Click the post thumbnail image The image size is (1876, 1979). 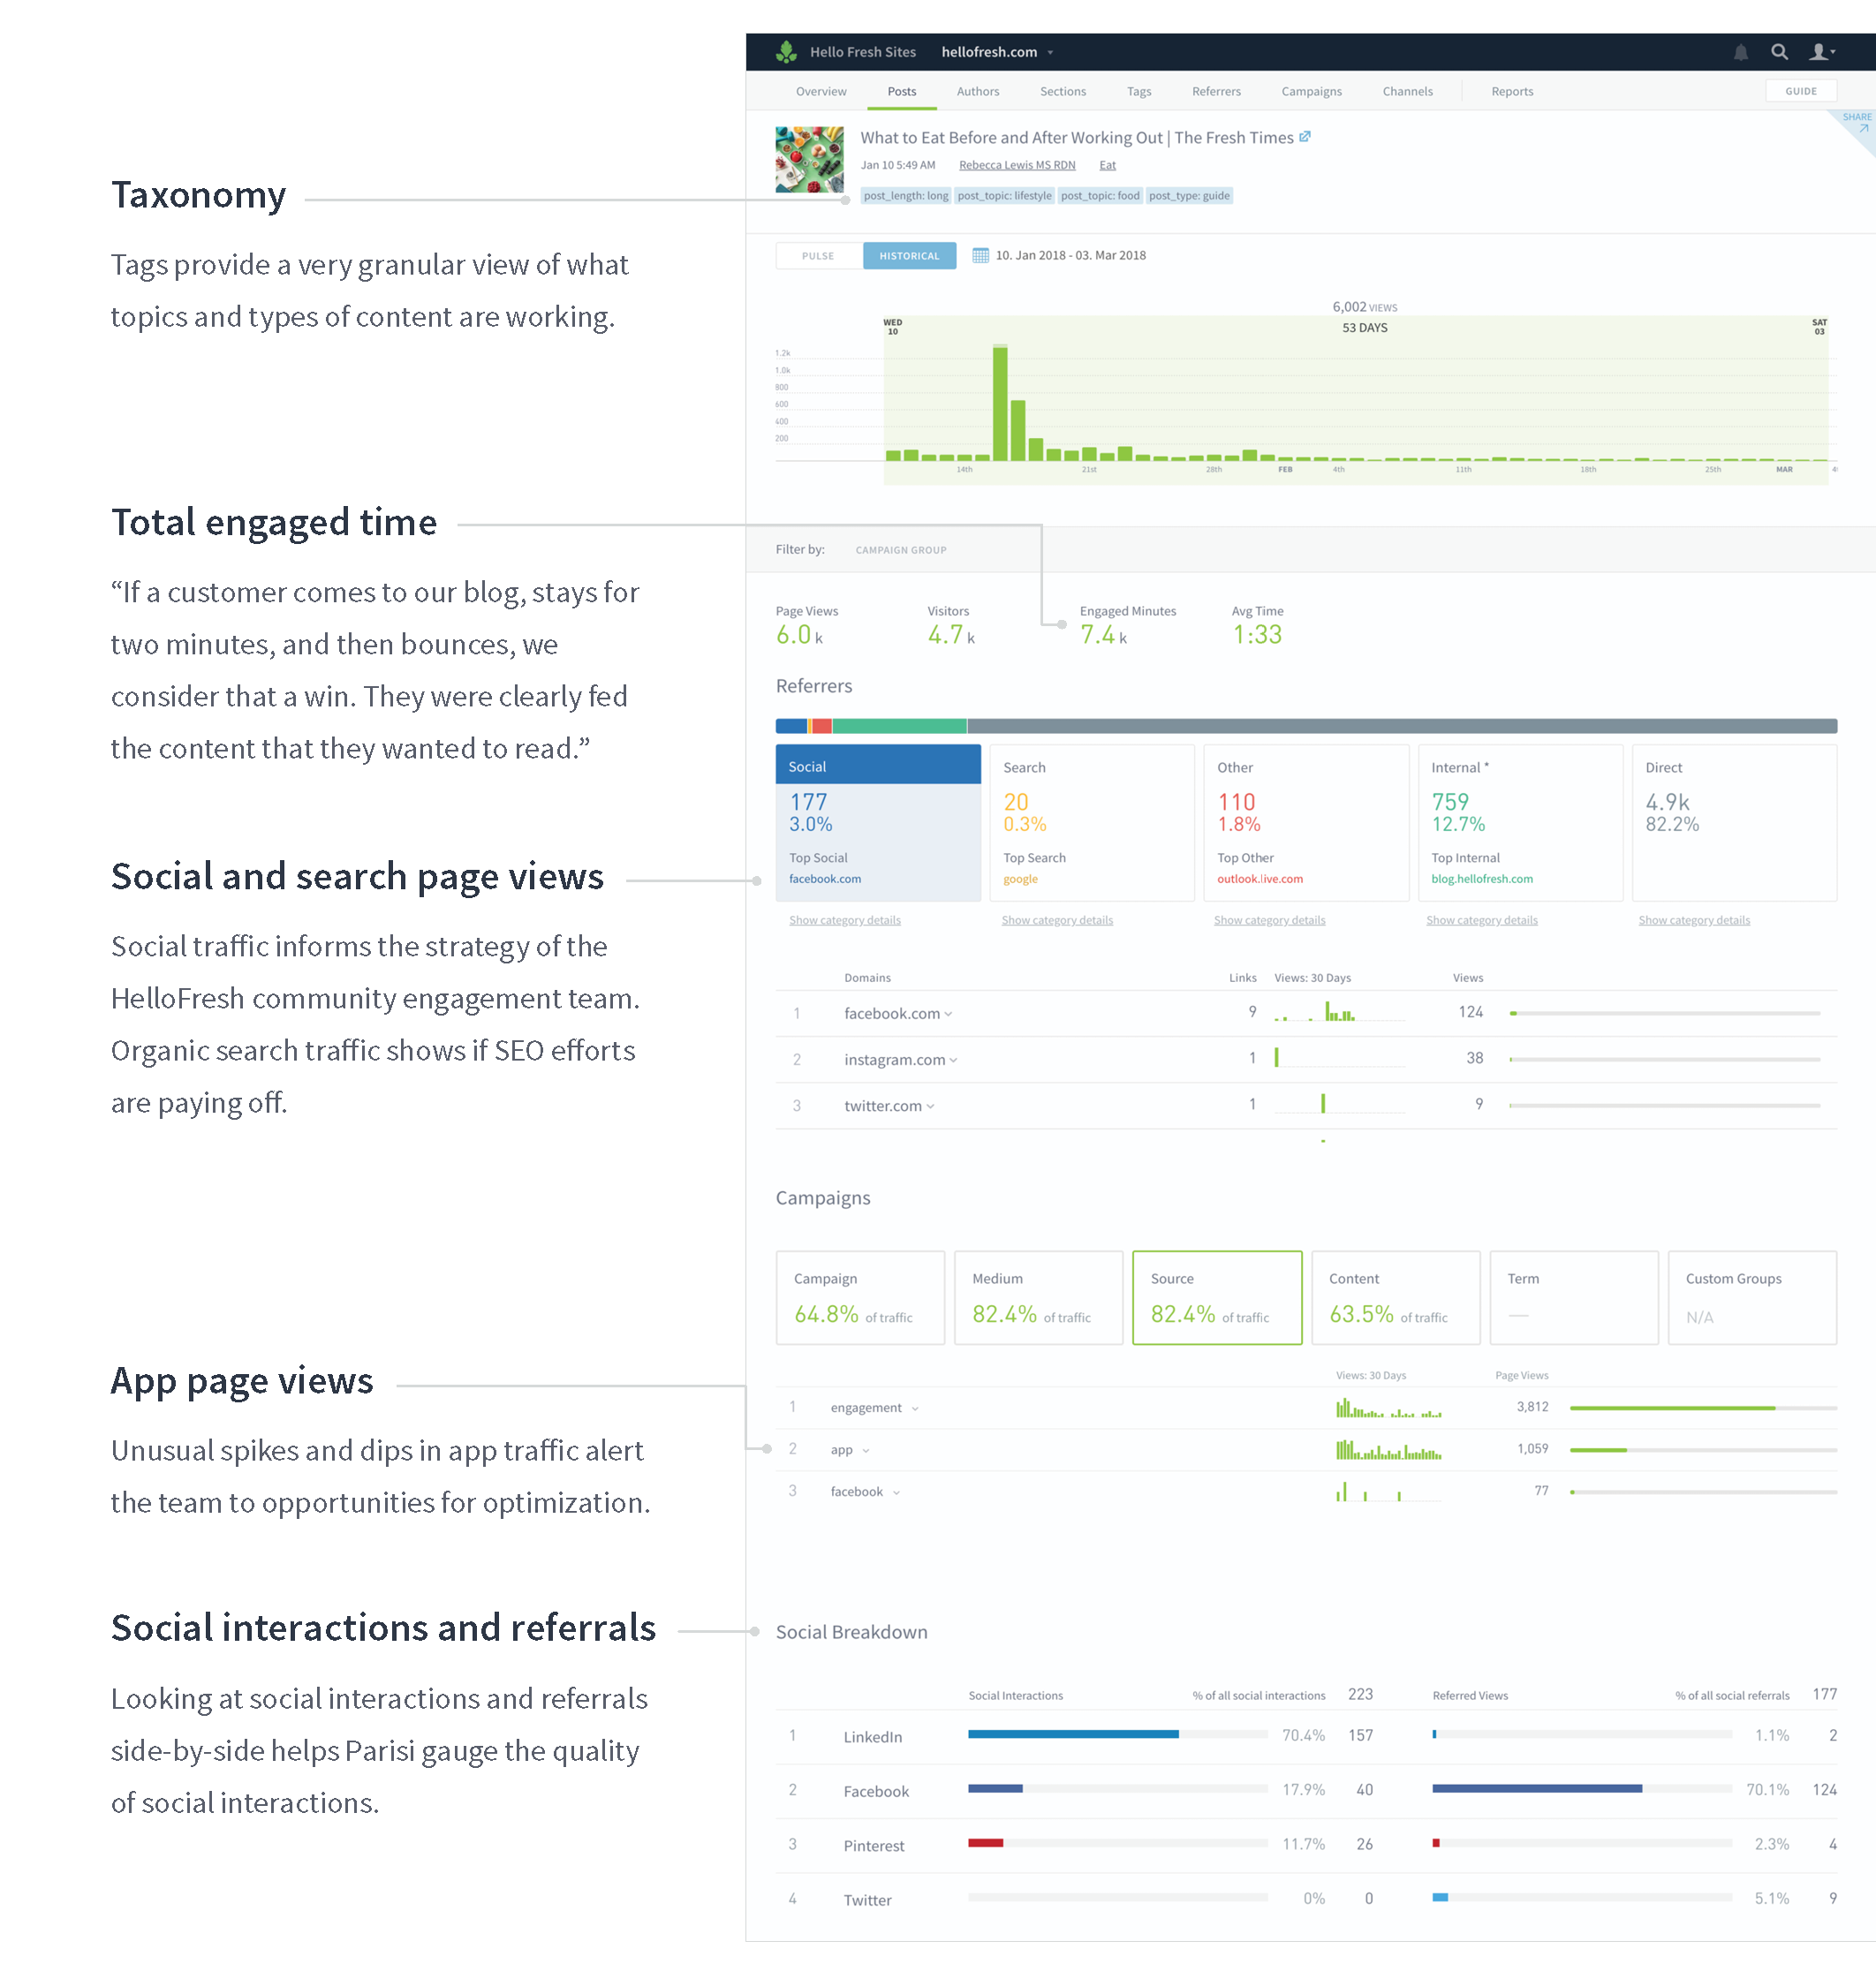point(810,160)
